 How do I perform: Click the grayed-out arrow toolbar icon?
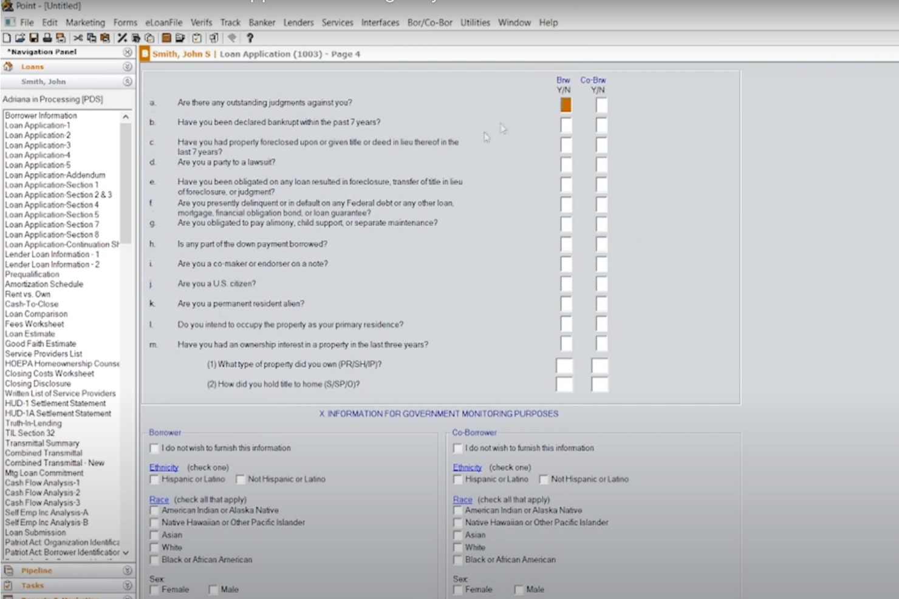(232, 38)
